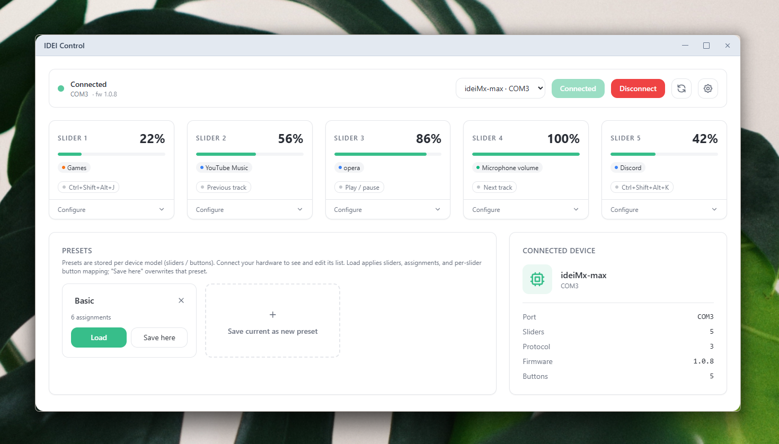Click the YouTube Music assignment tag

coord(224,168)
